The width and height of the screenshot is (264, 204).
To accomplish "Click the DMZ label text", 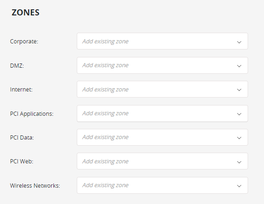I will pyautogui.click(x=17, y=65).
